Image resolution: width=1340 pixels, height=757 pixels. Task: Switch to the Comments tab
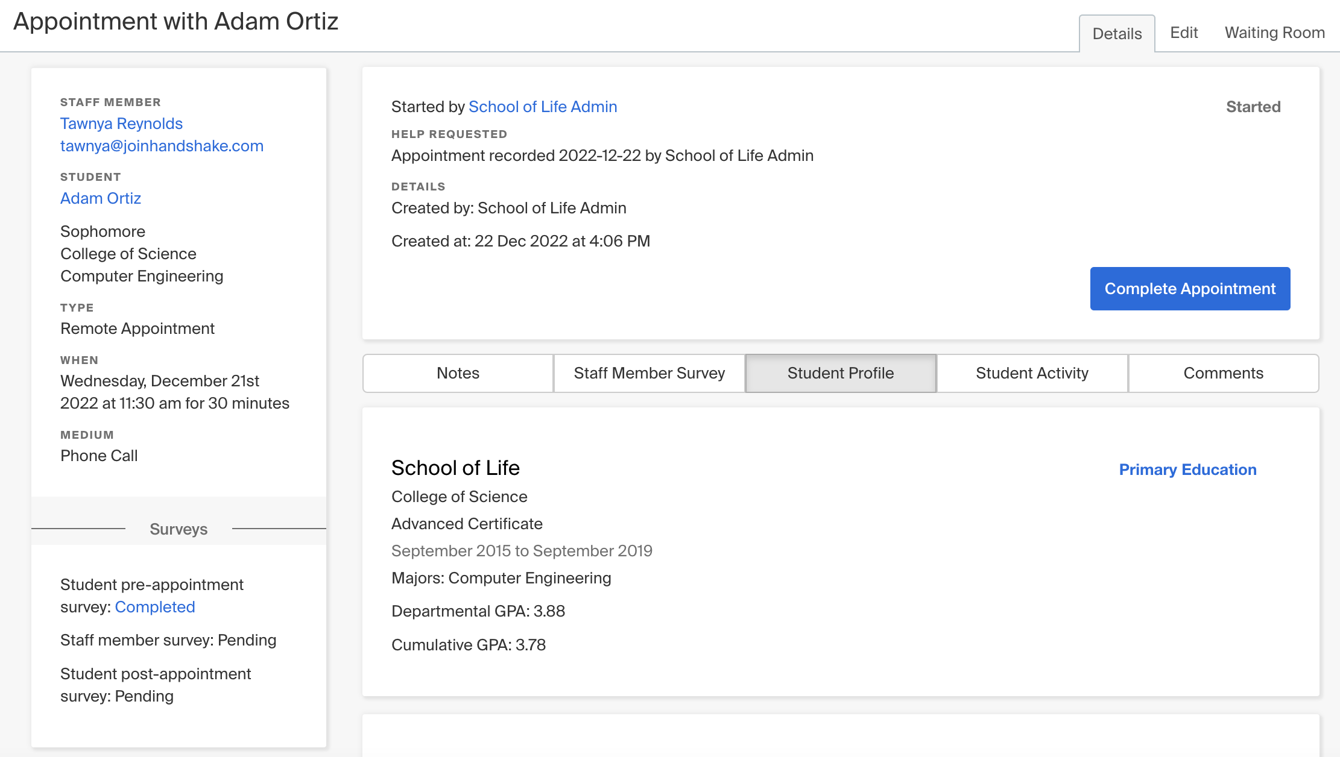(x=1223, y=373)
